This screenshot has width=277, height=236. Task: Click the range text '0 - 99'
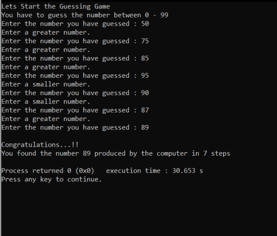pos(156,15)
